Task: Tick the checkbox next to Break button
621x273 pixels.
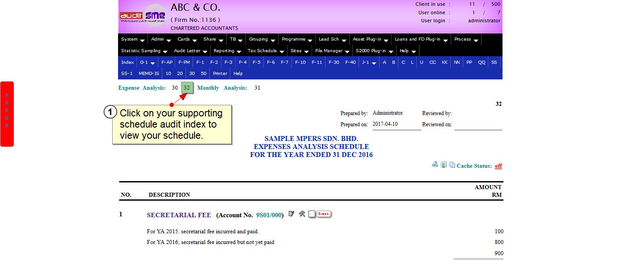Action: coord(312,214)
